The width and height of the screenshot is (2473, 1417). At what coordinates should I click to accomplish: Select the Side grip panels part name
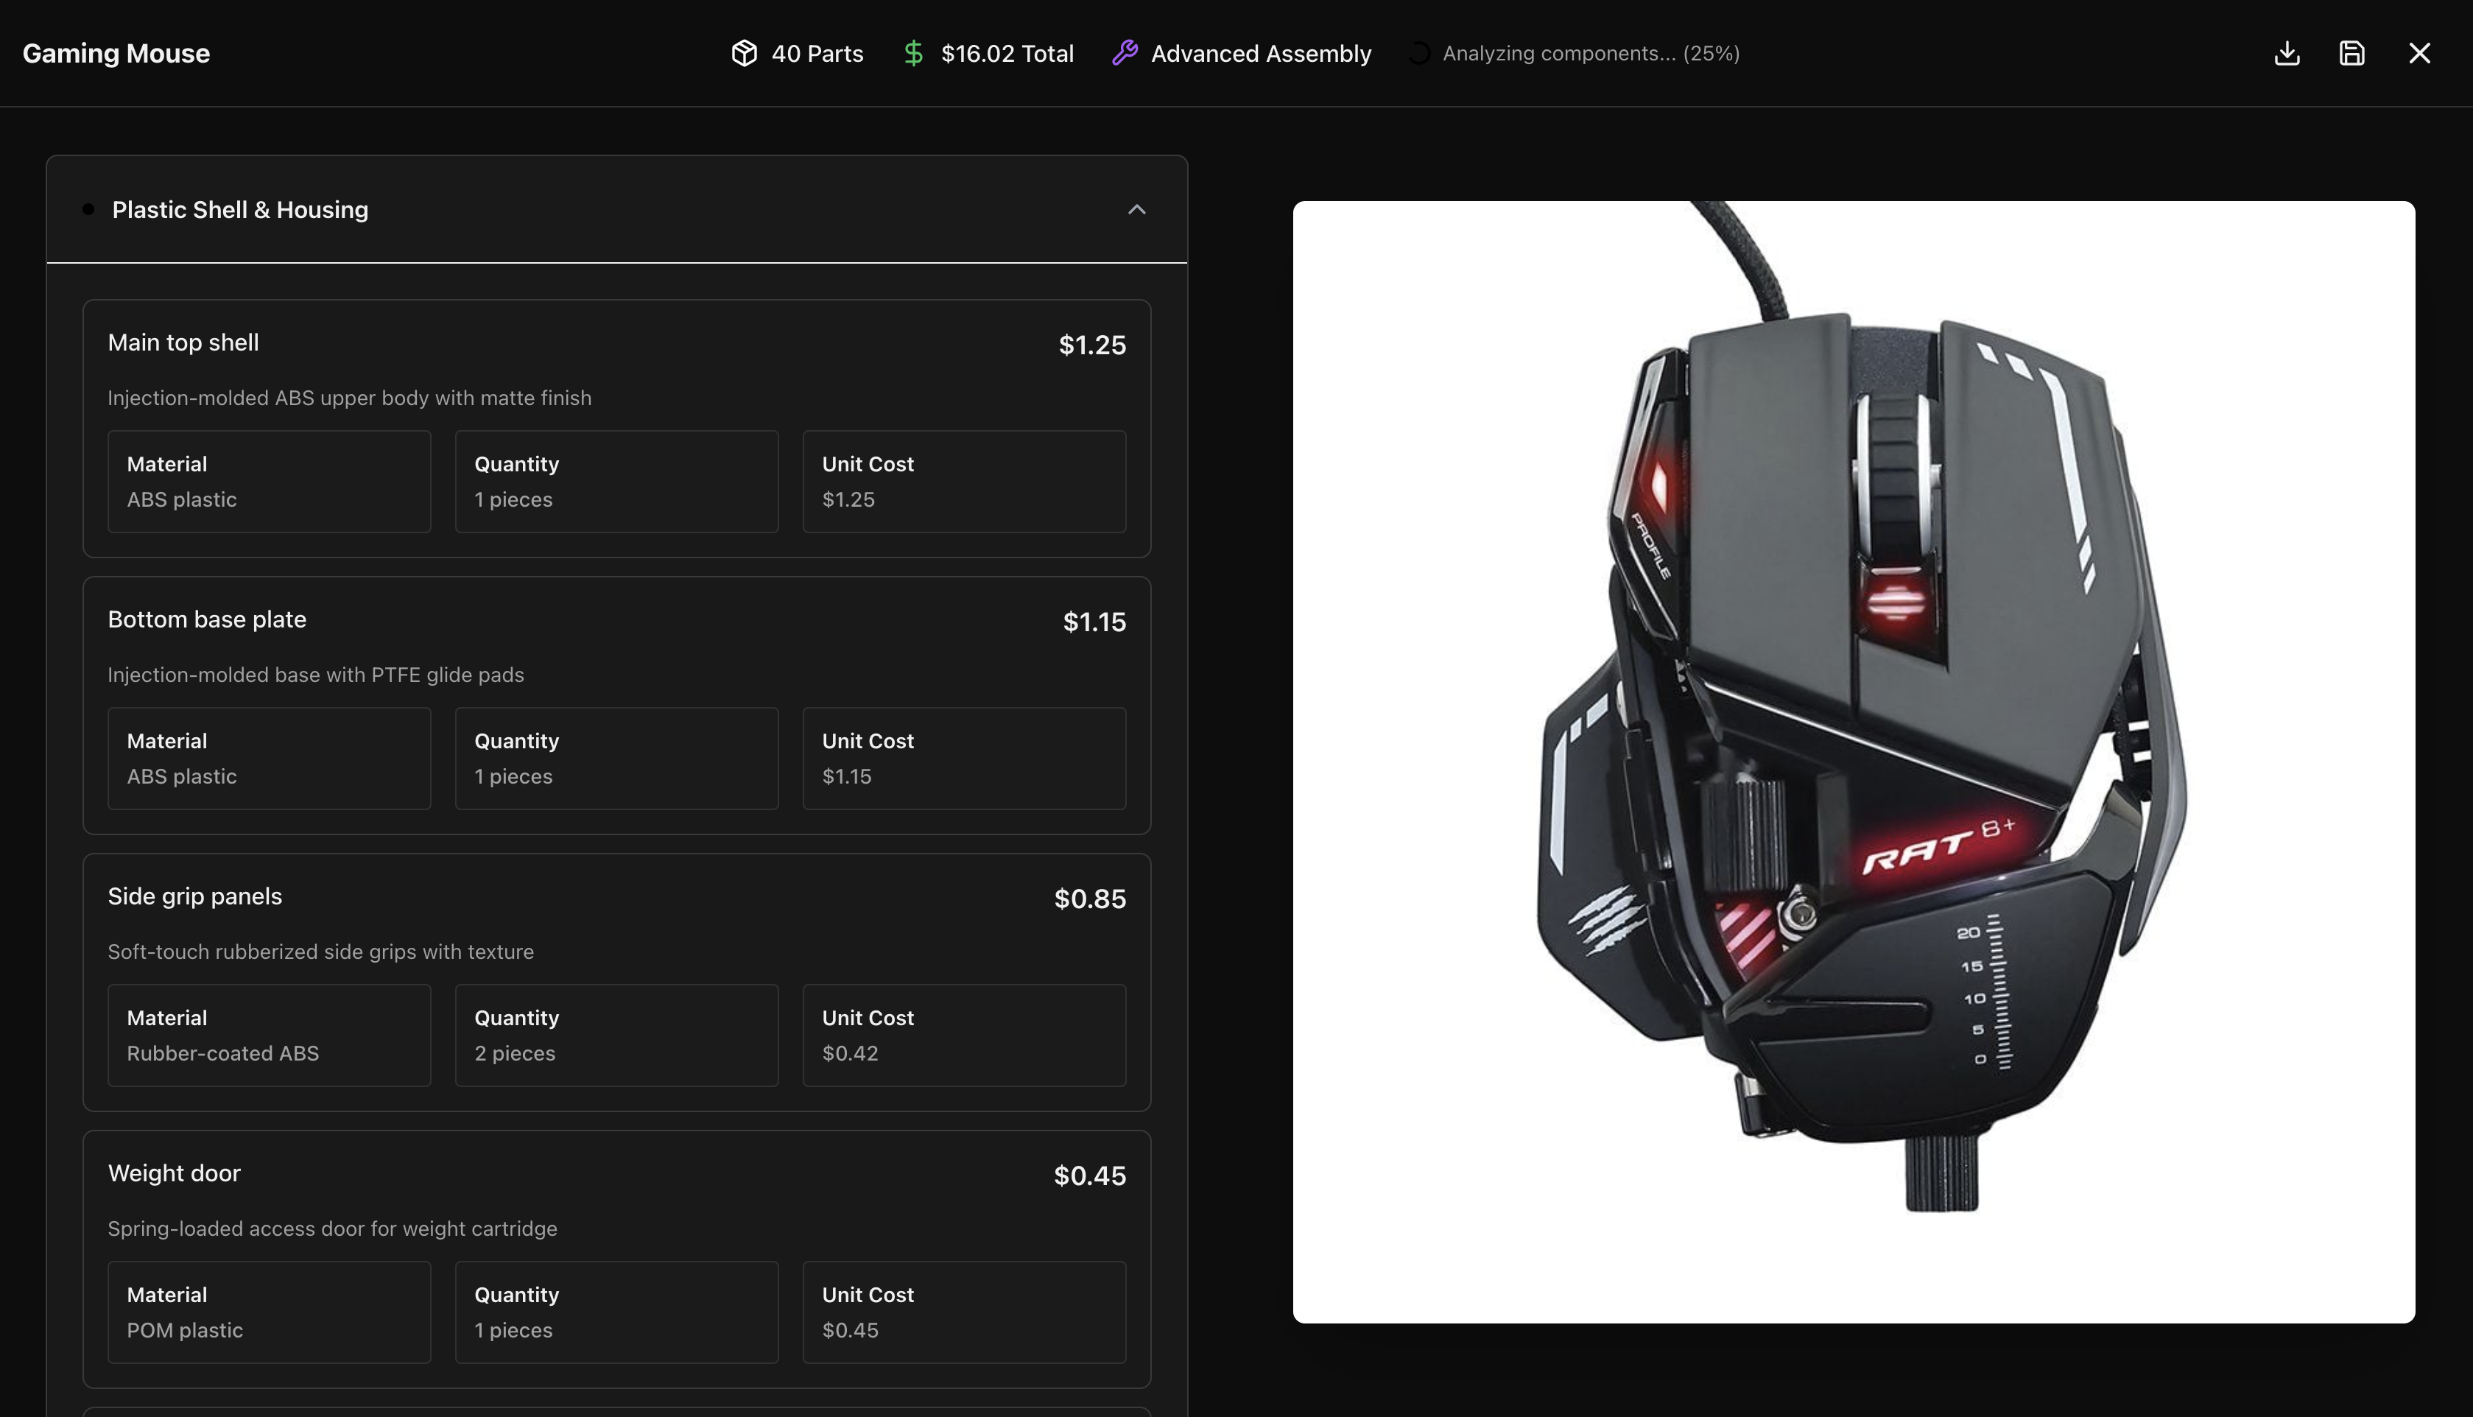(x=194, y=896)
